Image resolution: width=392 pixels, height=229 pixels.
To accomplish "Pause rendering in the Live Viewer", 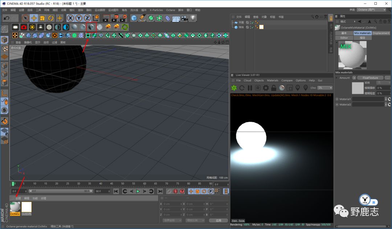I will tap(250, 88).
